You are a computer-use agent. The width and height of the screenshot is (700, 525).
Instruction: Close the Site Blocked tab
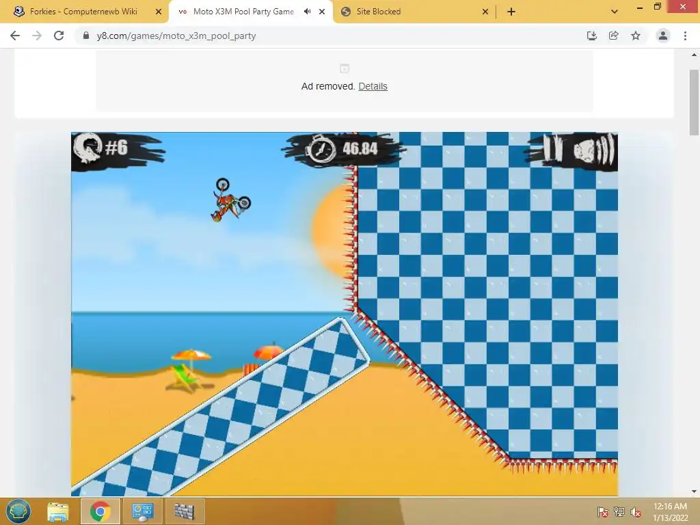(485, 12)
